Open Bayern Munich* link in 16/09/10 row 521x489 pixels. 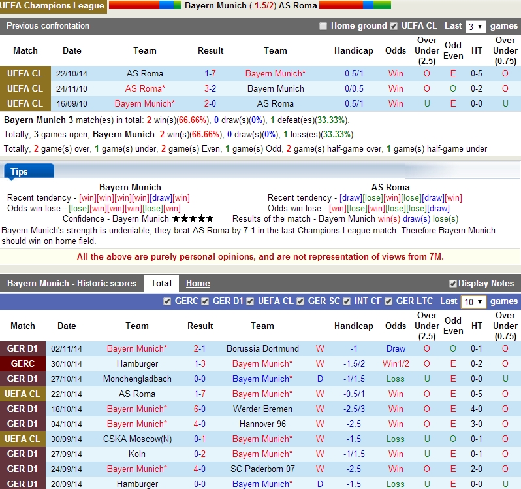pyautogui.click(x=144, y=103)
